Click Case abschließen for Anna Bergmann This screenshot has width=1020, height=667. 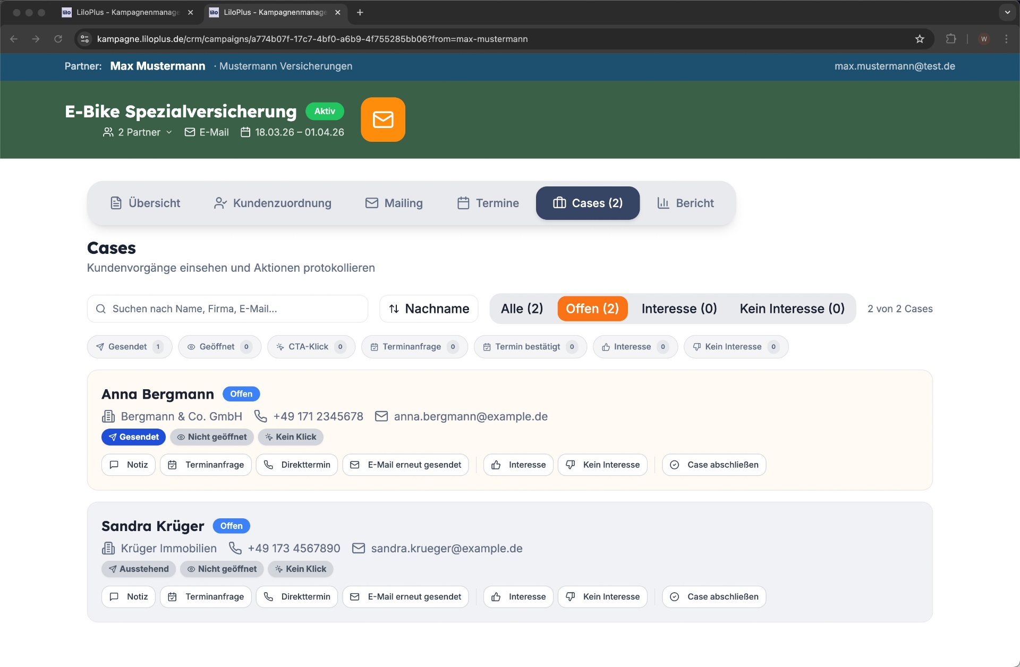coord(714,465)
